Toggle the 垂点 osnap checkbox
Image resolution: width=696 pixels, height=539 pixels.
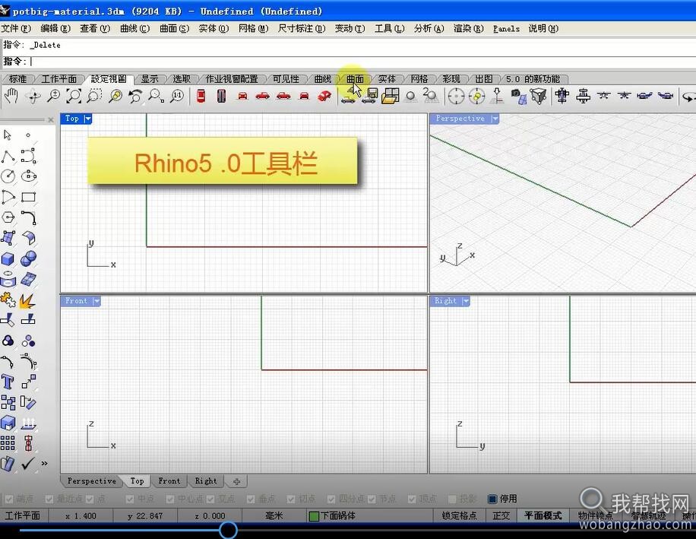(x=251, y=499)
